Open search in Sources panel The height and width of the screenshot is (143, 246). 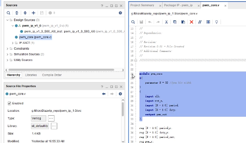9,13
